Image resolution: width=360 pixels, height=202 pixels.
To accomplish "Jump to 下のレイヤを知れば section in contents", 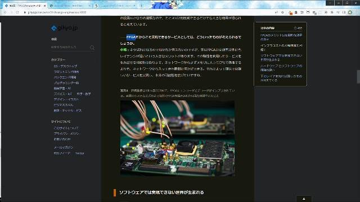I will 281,78.
